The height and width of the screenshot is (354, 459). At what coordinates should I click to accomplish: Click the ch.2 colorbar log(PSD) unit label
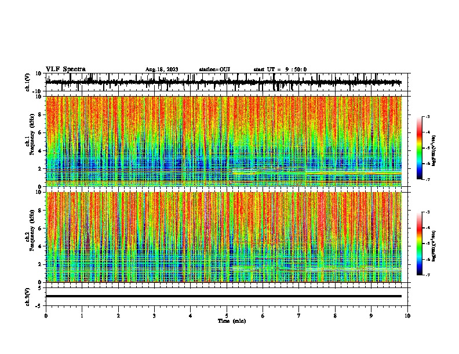pos(434,246)
